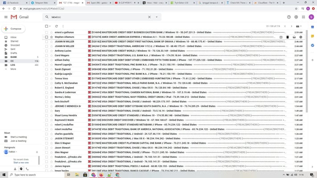Click the Start a new one link
Image resolution: width=317 pixels, height=178 pixels.
(x=21, y=163)
